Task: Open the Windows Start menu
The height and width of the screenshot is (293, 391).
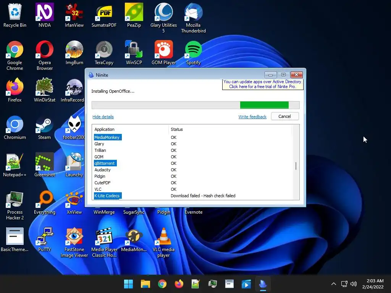Action: [128, 284]
